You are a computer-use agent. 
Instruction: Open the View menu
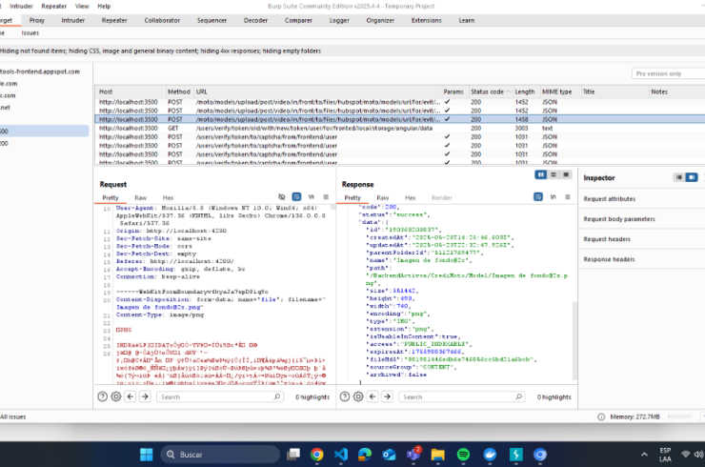(82, 7)
